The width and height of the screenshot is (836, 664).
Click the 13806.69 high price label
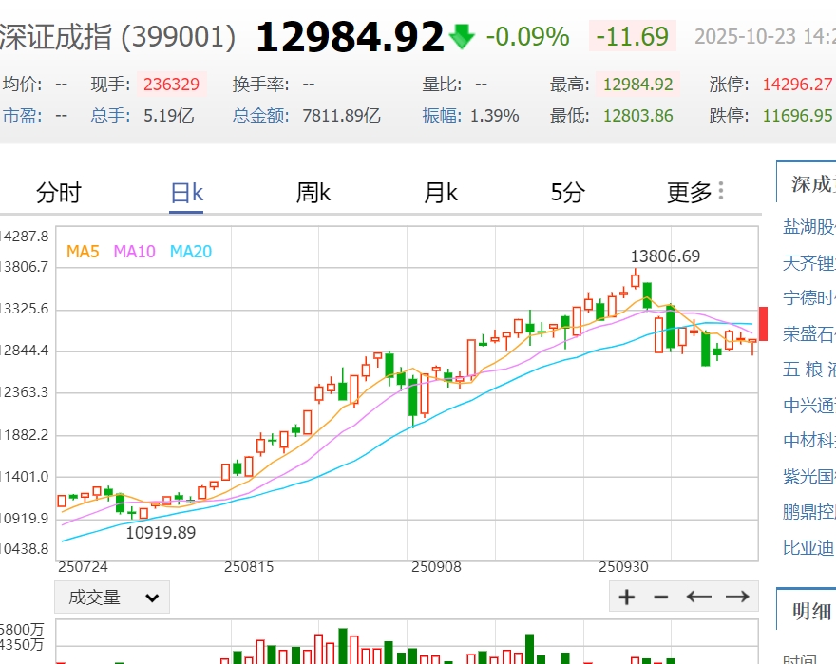click(x=665, y=256)
